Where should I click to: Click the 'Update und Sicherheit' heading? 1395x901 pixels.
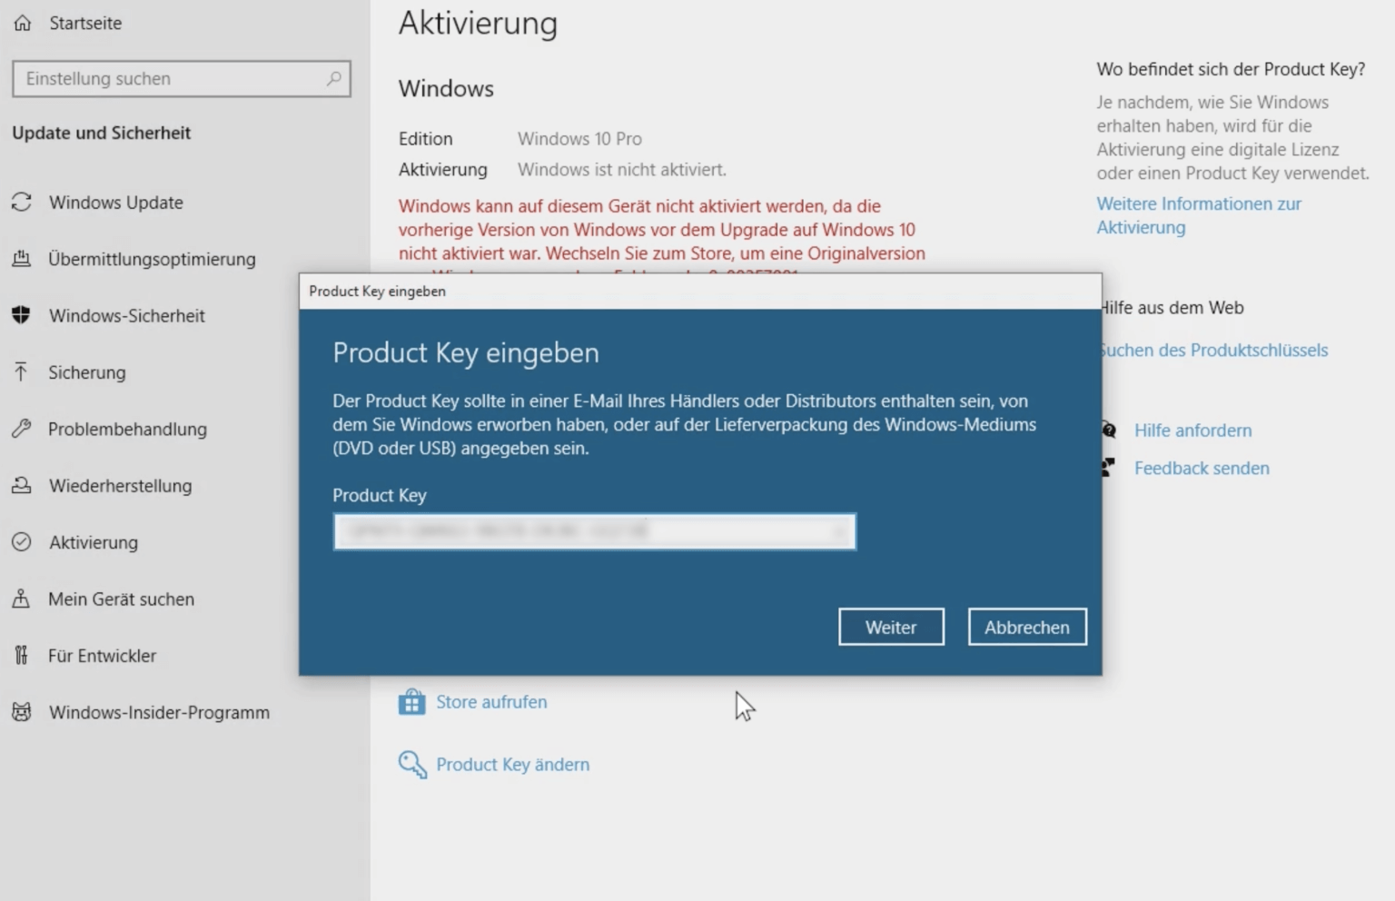(x=102, y=133)
